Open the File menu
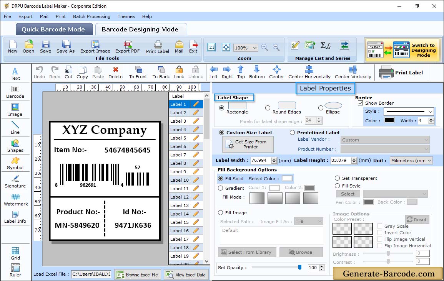The image size is (444, 281). coord(7,16)
